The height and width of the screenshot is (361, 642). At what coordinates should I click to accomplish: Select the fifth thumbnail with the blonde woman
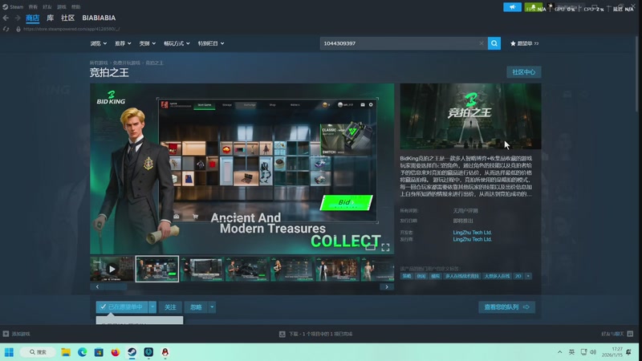point(292,269)
